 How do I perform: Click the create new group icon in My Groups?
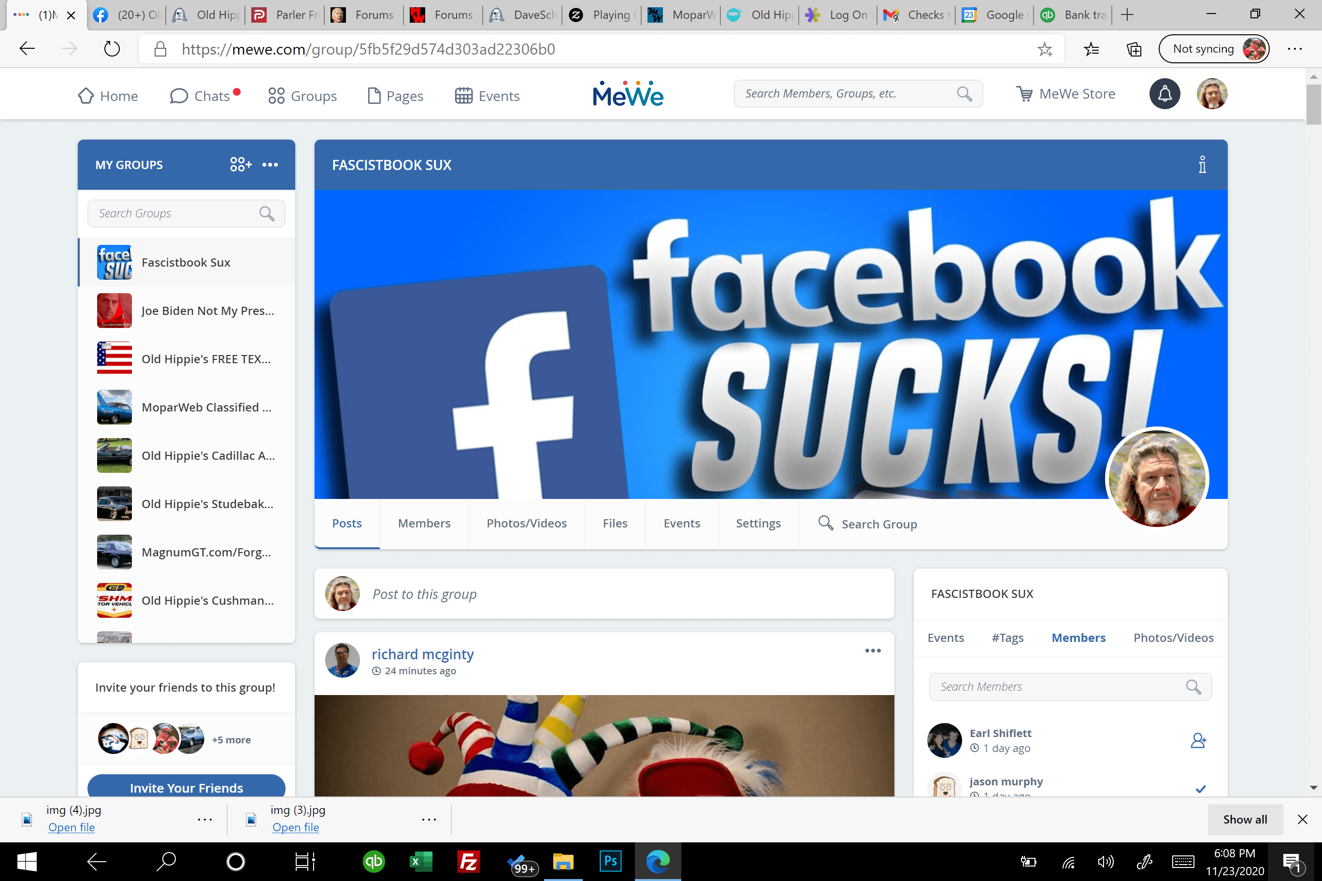coord(241,165)
